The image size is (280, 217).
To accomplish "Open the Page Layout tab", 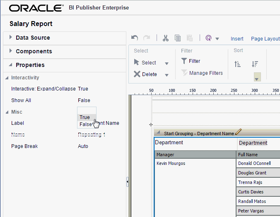I will point(266,39).
